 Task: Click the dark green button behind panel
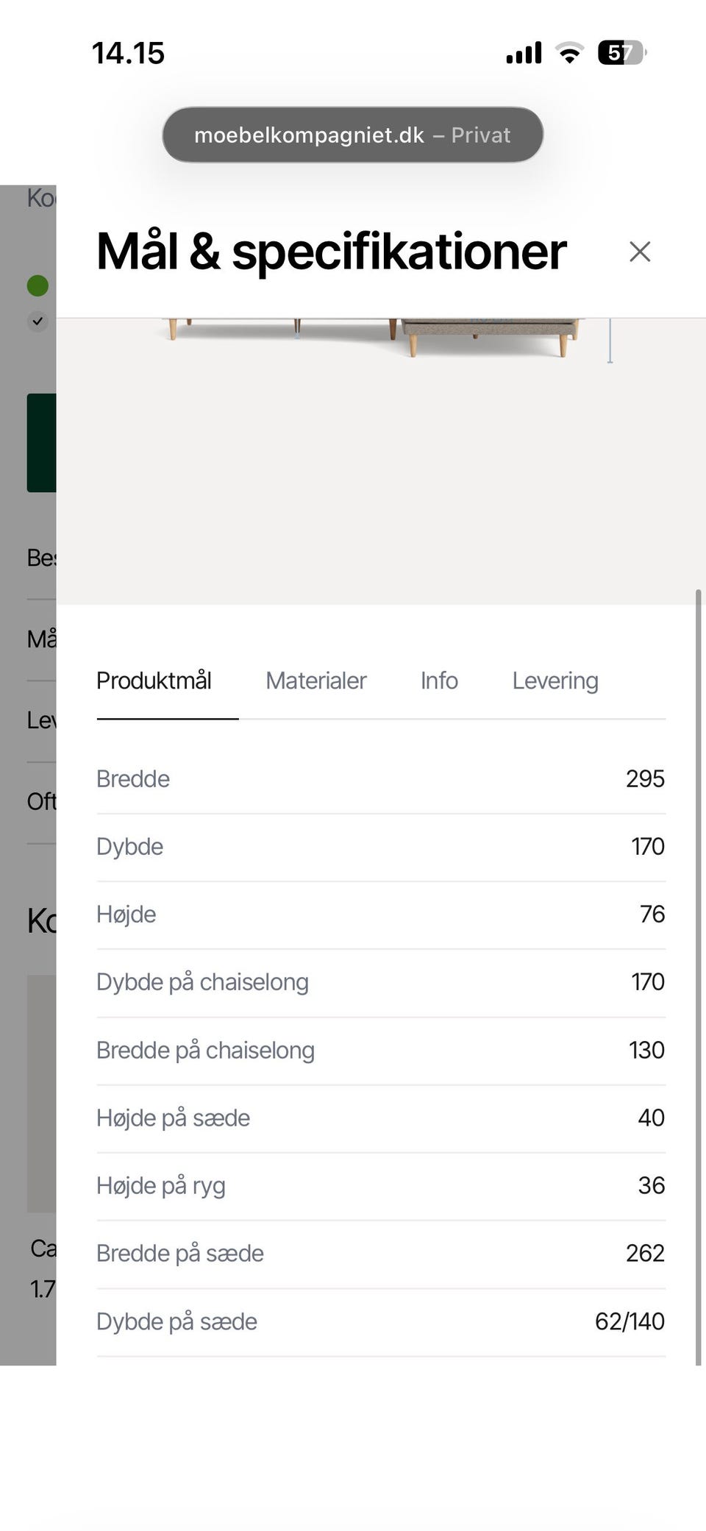[x=42, y=443]
